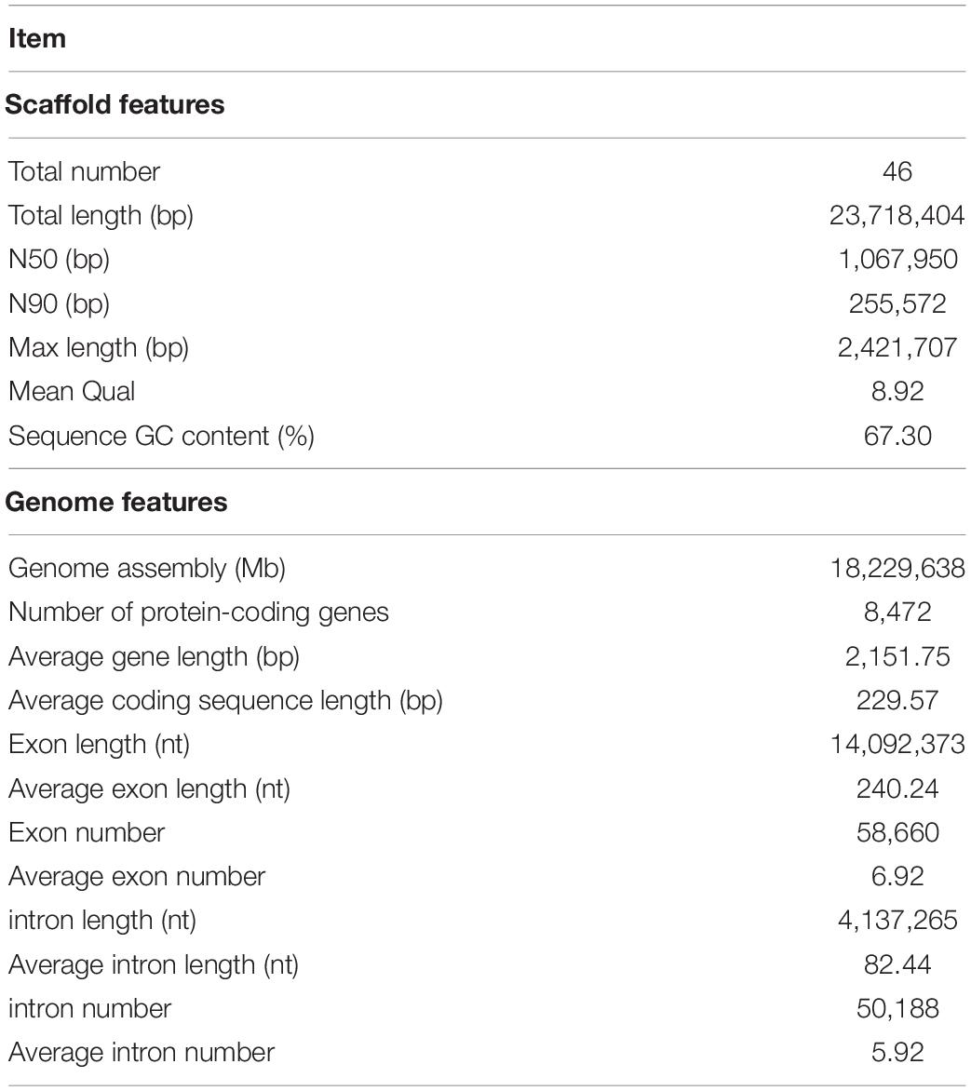Click the intron number value 50,188
The width and height of the screenshot is (971, 1091).
click(x=897, y=1008)
